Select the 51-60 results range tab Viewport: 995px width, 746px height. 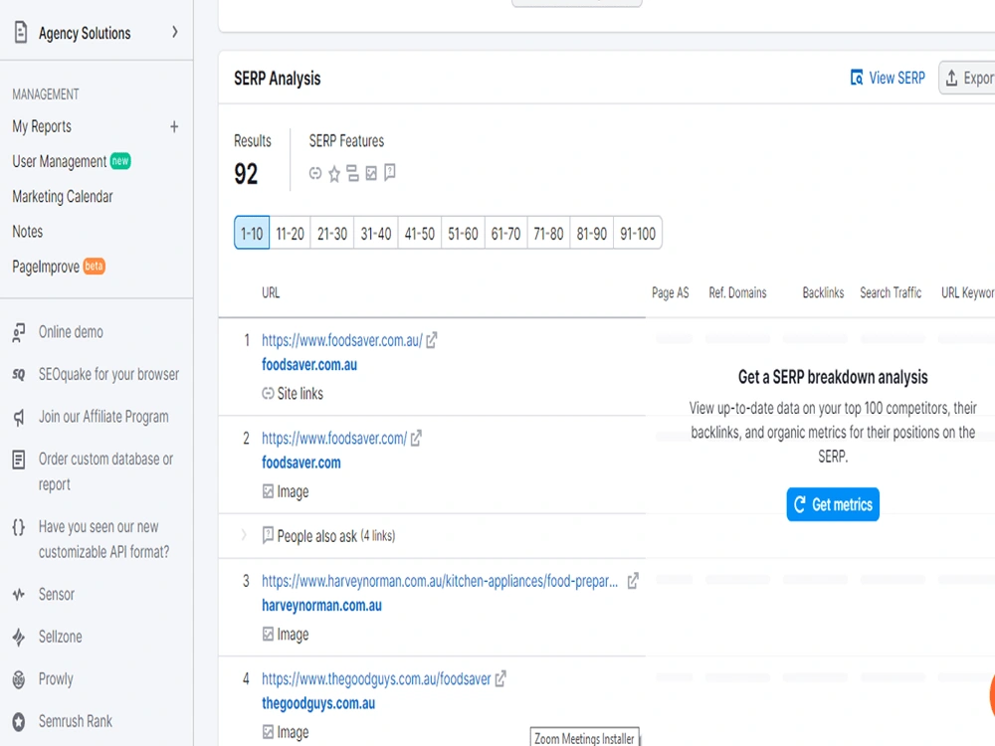[x=463, y=233]
